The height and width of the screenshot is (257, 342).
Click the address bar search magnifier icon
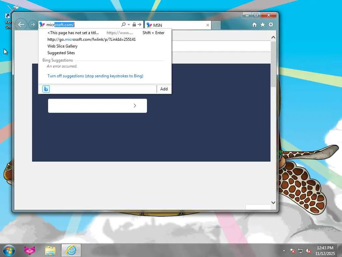(124, 24)
